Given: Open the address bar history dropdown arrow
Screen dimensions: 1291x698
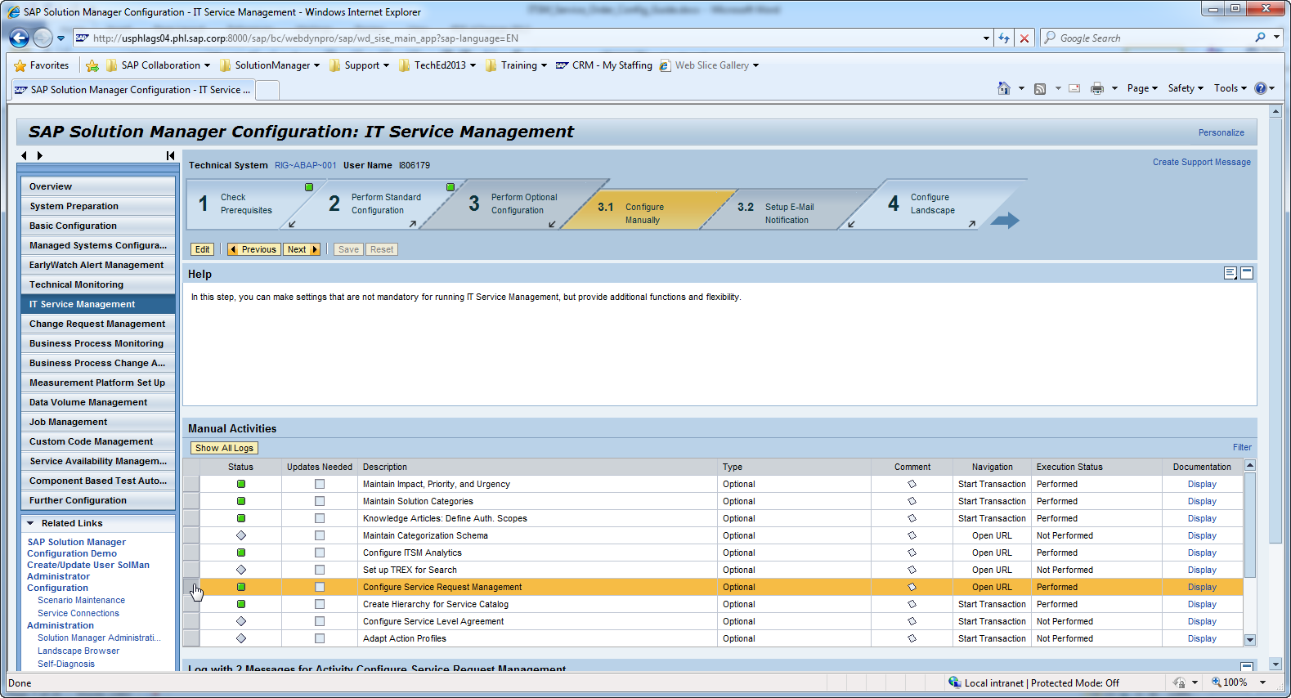Looking at the screenshot, I should click(986, 38).
